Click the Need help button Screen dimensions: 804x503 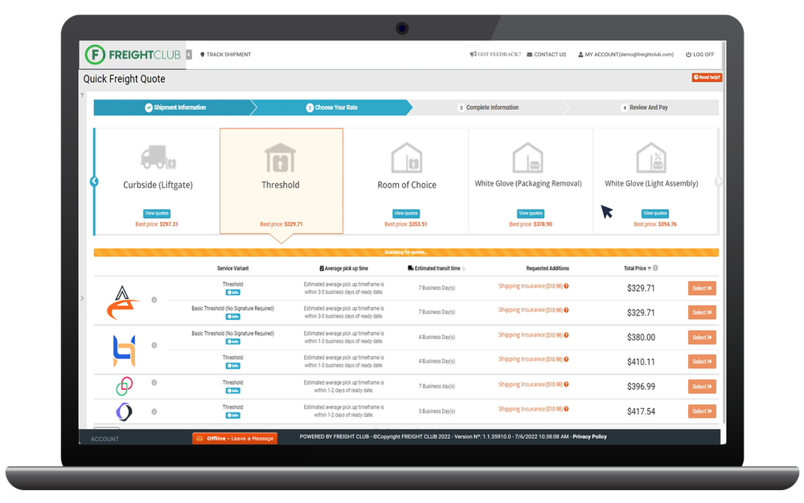(x=707, y=77)
